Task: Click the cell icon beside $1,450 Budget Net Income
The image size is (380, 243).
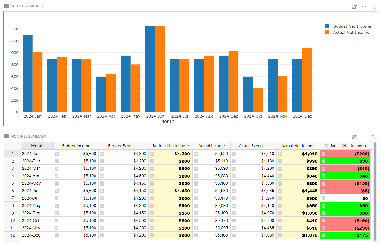Action: [x=152, y=191]
